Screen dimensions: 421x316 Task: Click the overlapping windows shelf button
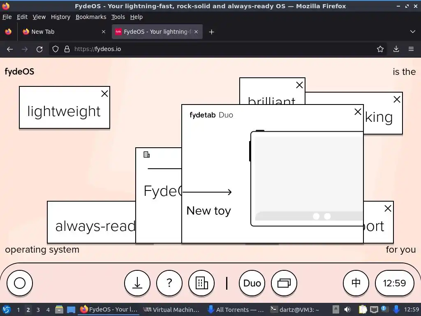click(284, 283)
